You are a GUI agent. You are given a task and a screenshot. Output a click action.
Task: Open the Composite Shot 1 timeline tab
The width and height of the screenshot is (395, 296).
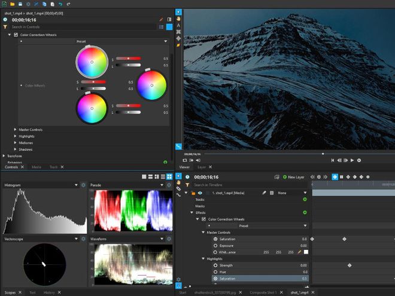pyautogui.click(x=263, y=292)
